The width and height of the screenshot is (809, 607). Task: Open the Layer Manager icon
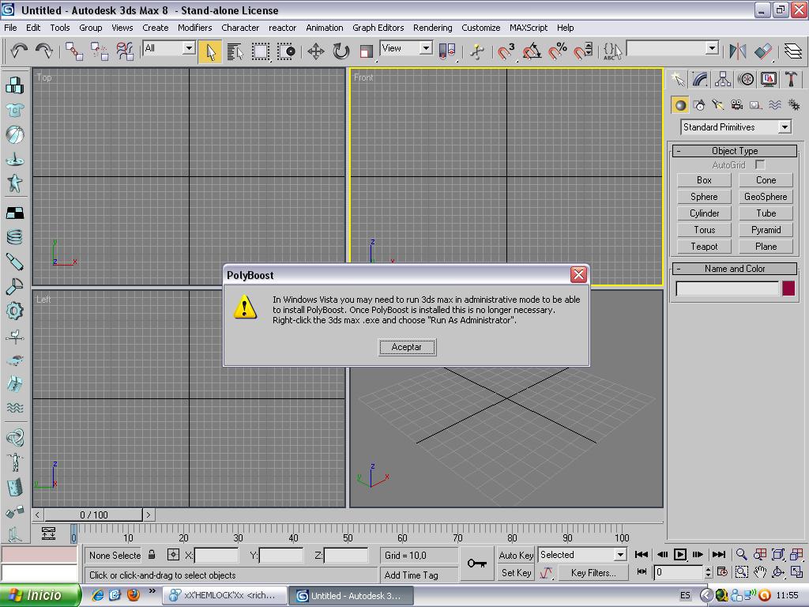793,51
